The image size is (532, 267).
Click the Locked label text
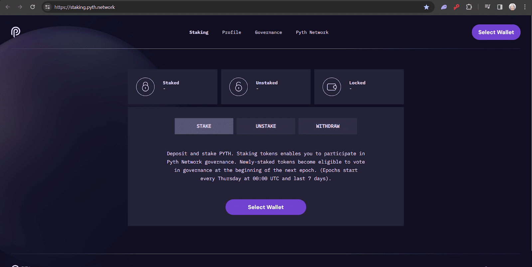[357, 83]
